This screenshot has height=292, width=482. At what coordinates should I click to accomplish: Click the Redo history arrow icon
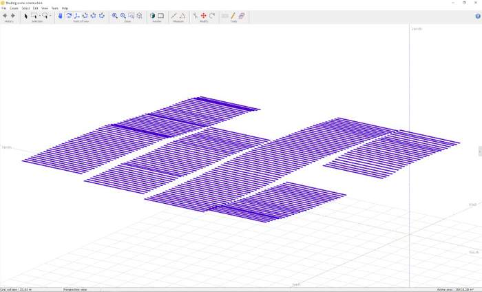click(x=13, y=16)
